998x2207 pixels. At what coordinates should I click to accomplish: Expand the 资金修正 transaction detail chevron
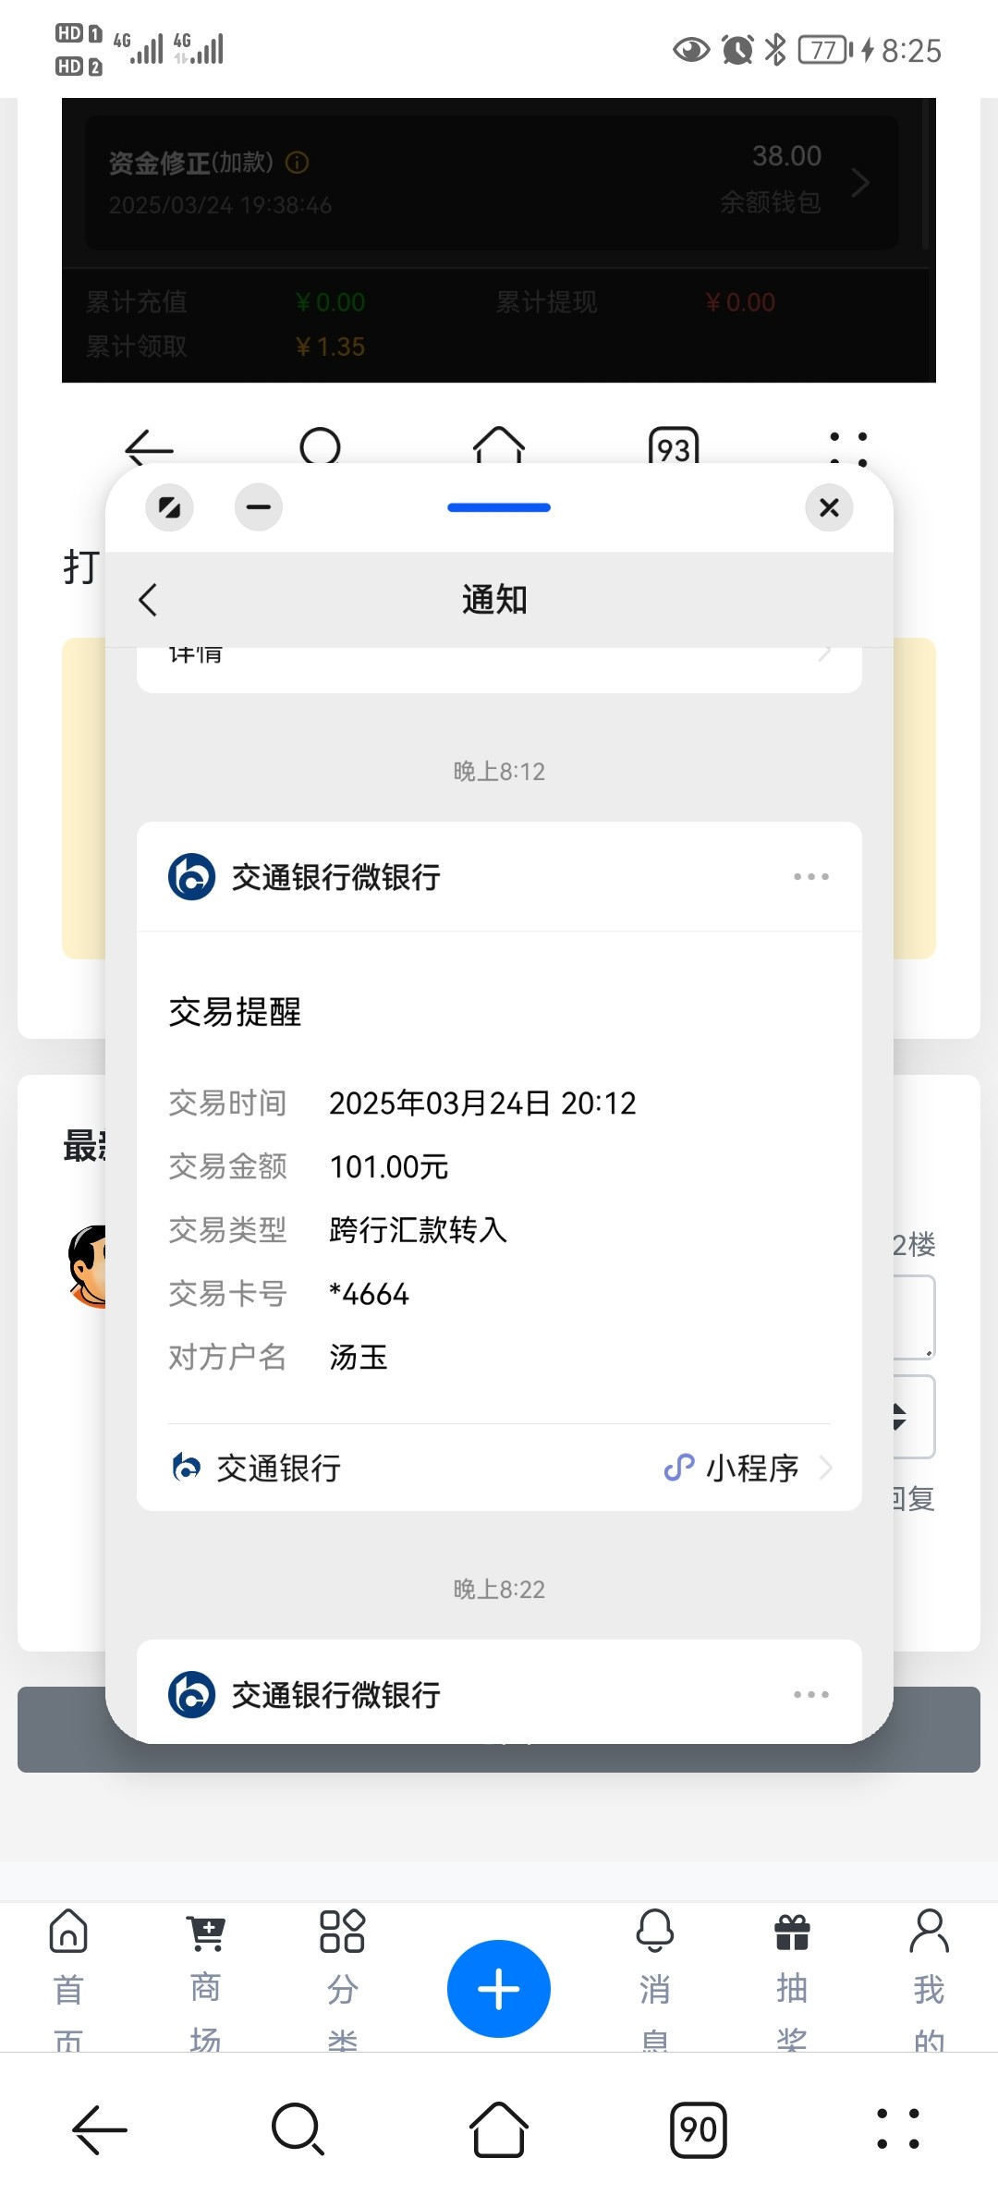point(860,182)
